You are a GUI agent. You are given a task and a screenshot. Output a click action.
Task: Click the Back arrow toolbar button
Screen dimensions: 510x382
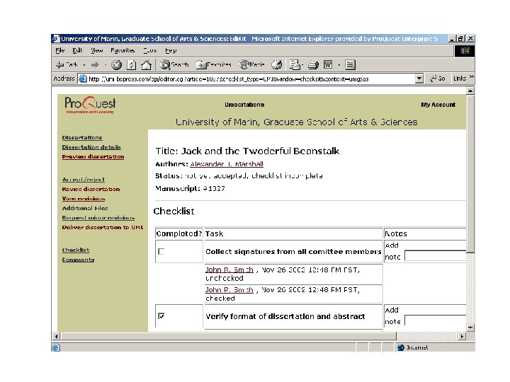coord(67,65)
